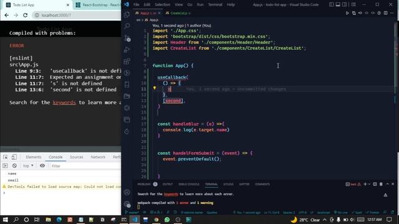Open Microsoft Edge from the taskbar
399x224 pixels.
point(59,220)
